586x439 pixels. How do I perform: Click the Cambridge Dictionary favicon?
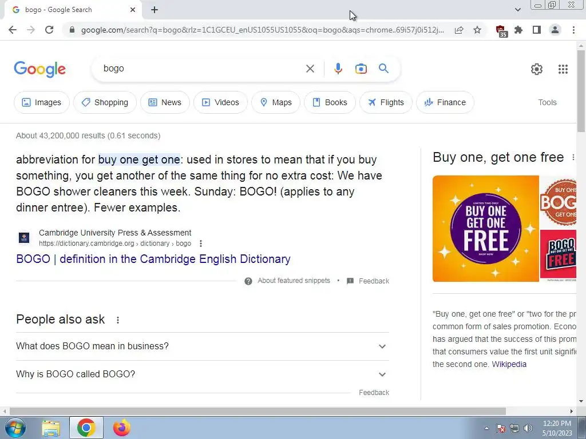[x=24, y=238]
